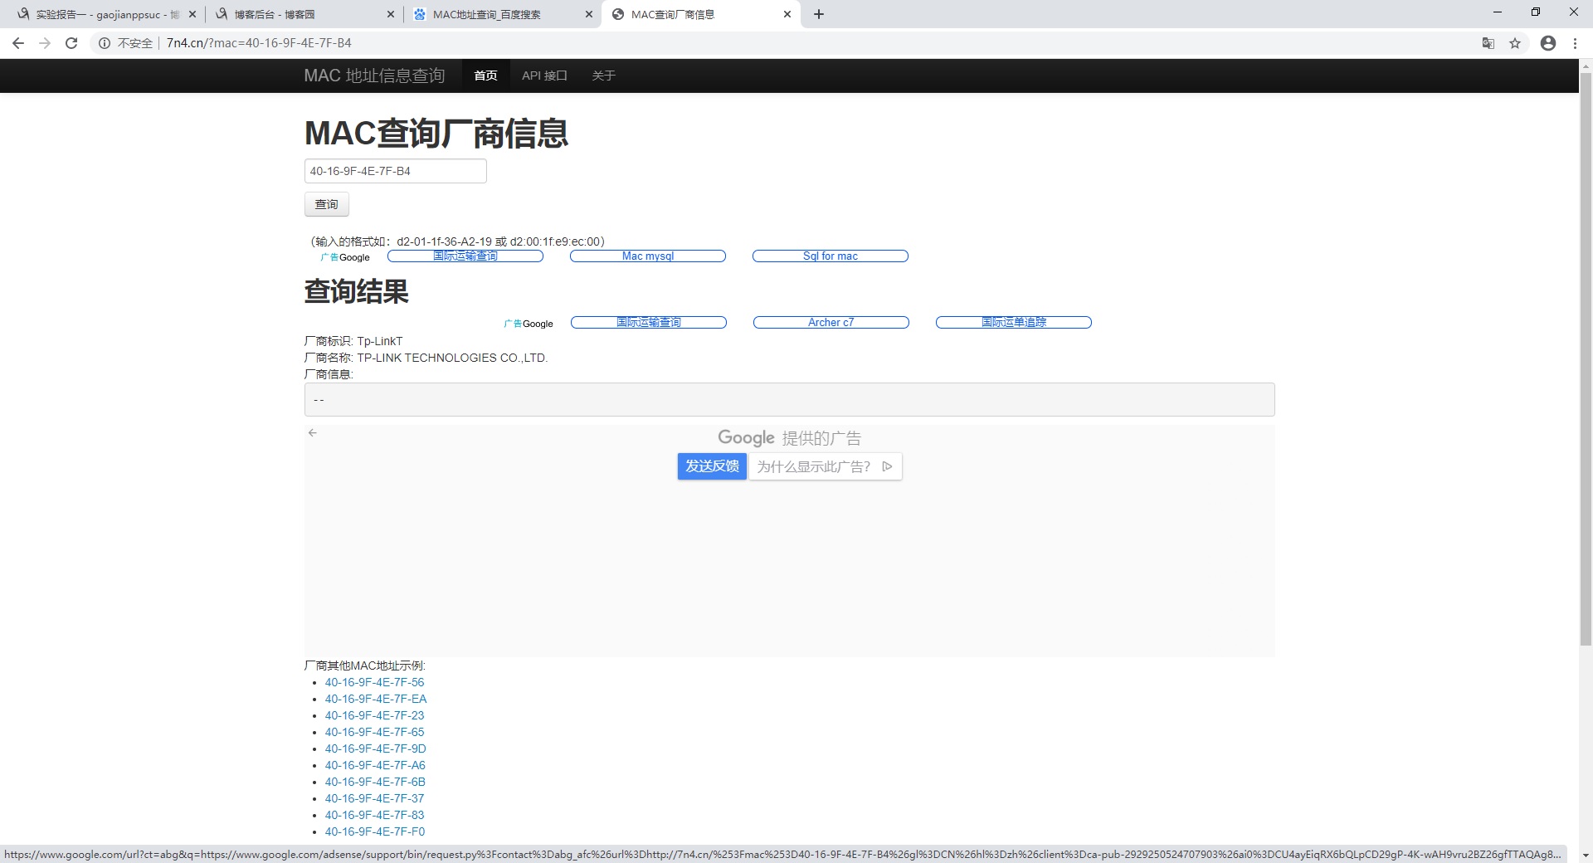Viewport: 1593px width, 863px height.
Task: Click the 厂商信息 box showing --
Action: coord(789,400)
